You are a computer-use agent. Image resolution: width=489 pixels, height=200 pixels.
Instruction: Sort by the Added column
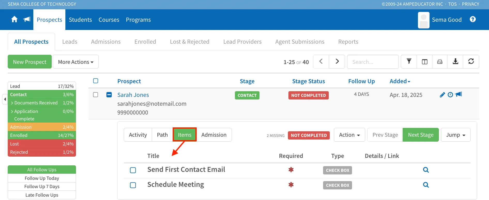(400, 81)
